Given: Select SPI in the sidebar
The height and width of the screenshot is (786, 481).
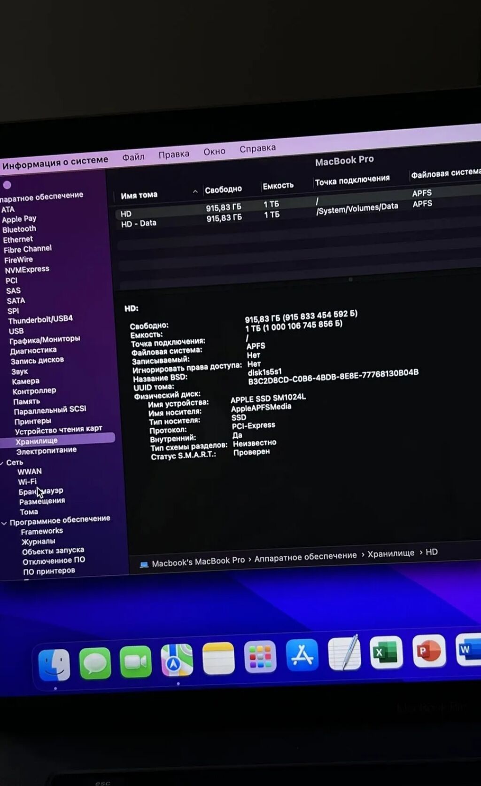Looking at the screenshot, I should [13, 311].
